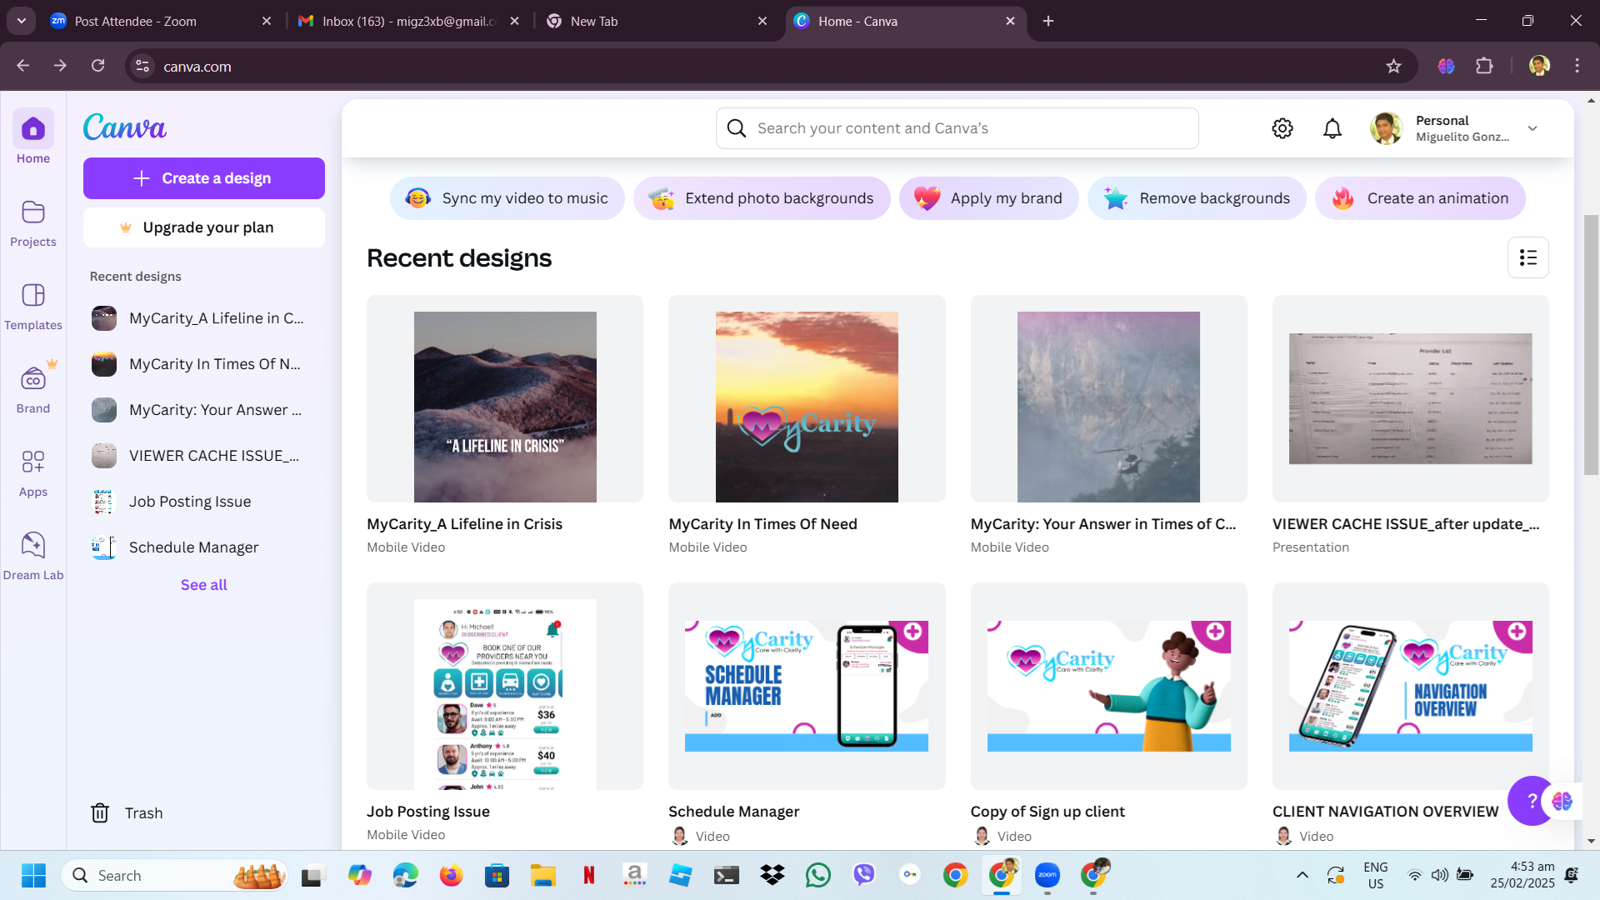
Task: Show hidden system tray icons
Action: pos(1302,875)
